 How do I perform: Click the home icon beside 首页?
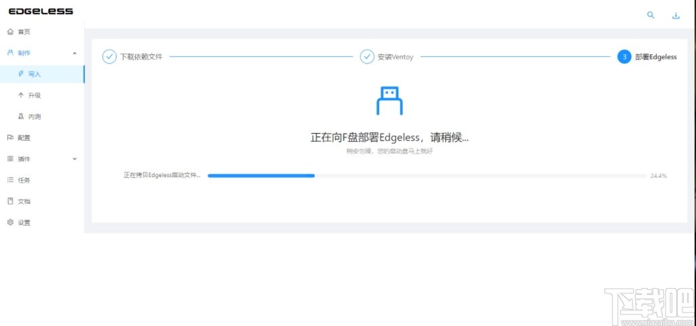11,32
